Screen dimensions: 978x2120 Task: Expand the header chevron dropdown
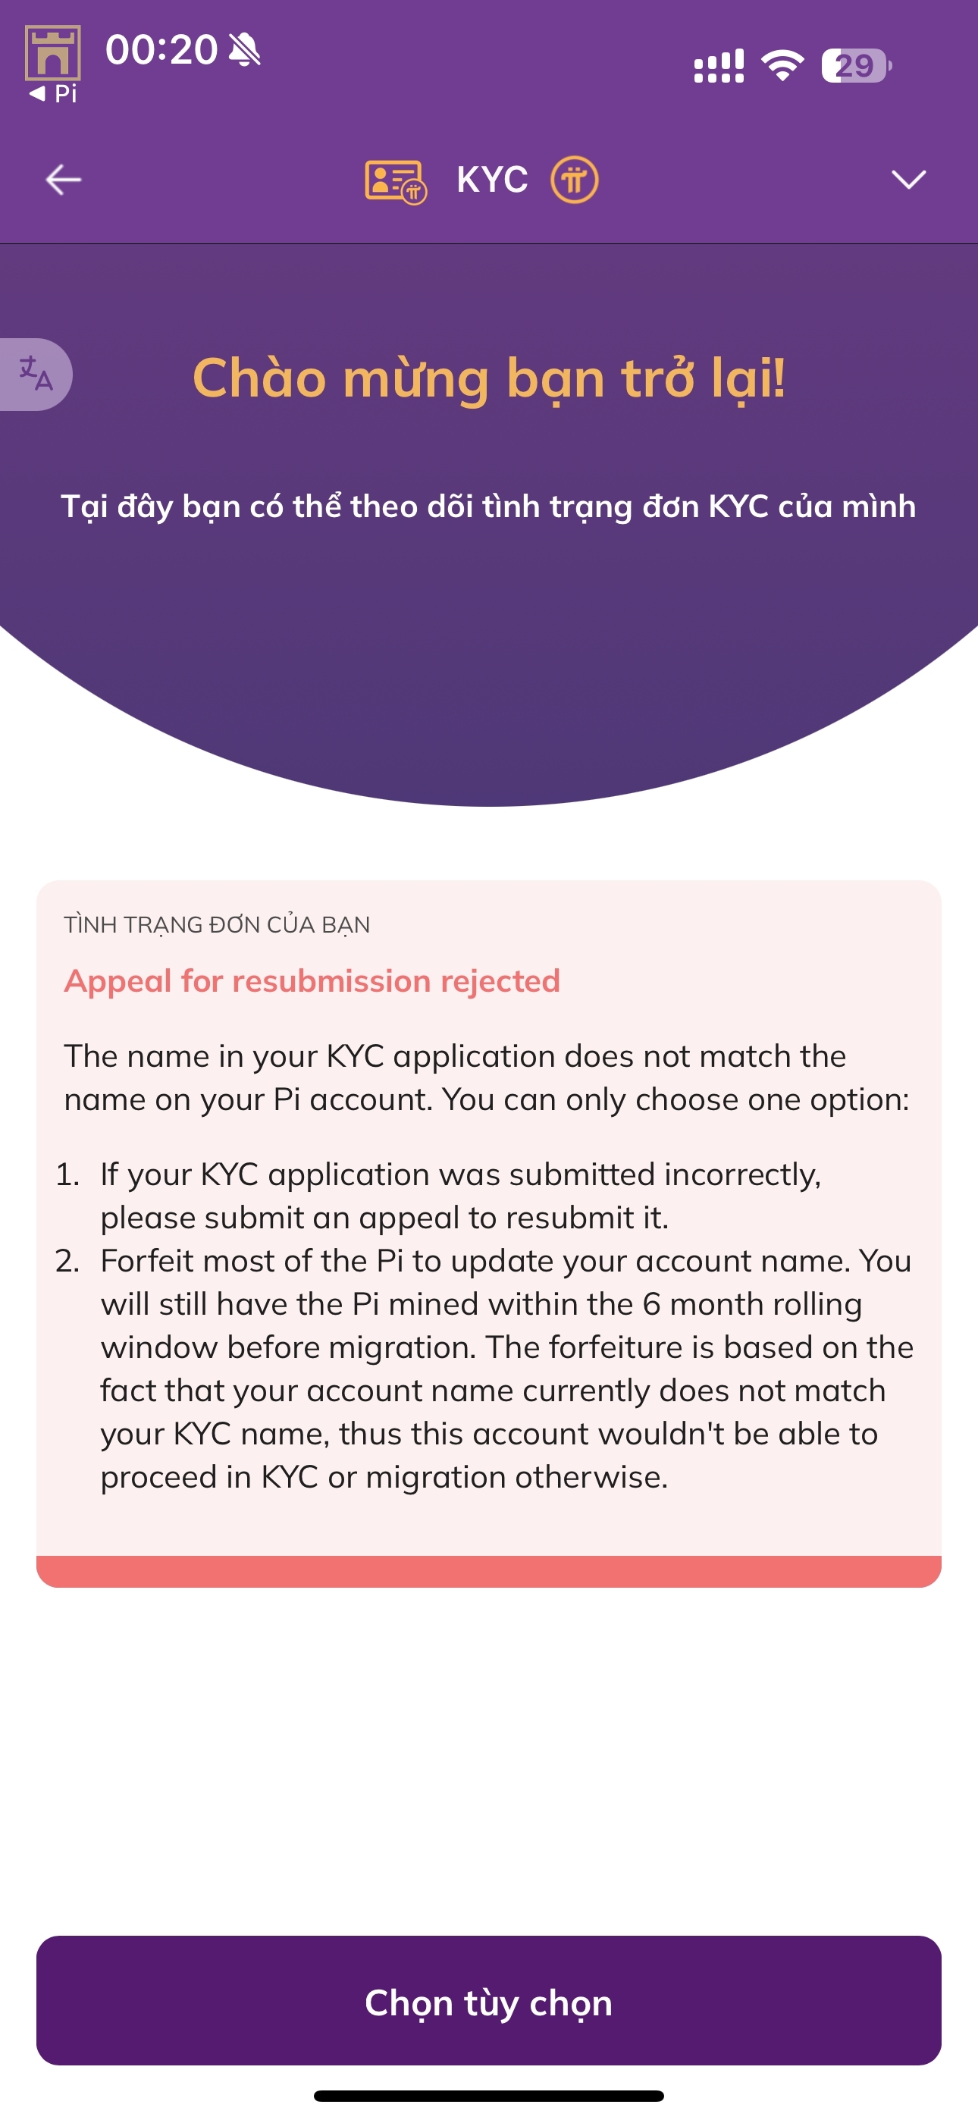pos(909,180)
